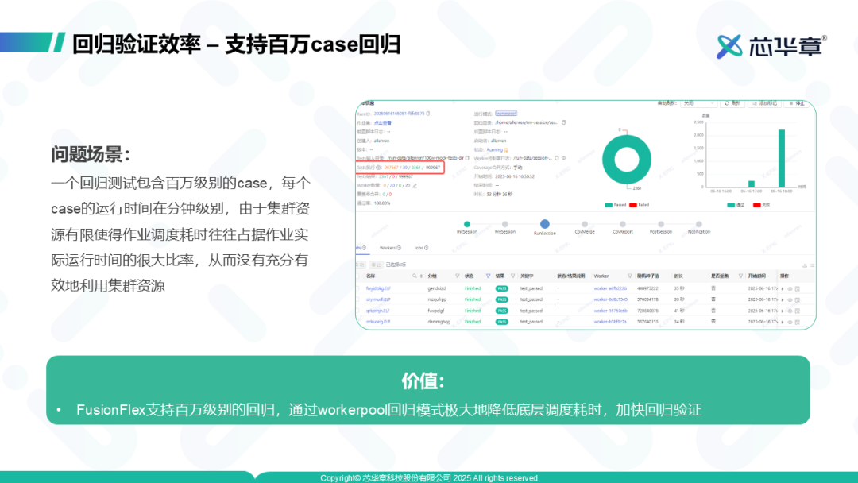Click the help icon beside Tests执行
The height and width of the screenshot is (483, 858).
[378, 168]
